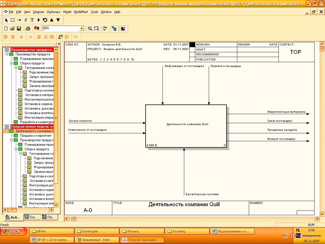Select Разработка конфигурации tree item
The height and width of the screenshot is (244, 325).
[x=37, y=122]
